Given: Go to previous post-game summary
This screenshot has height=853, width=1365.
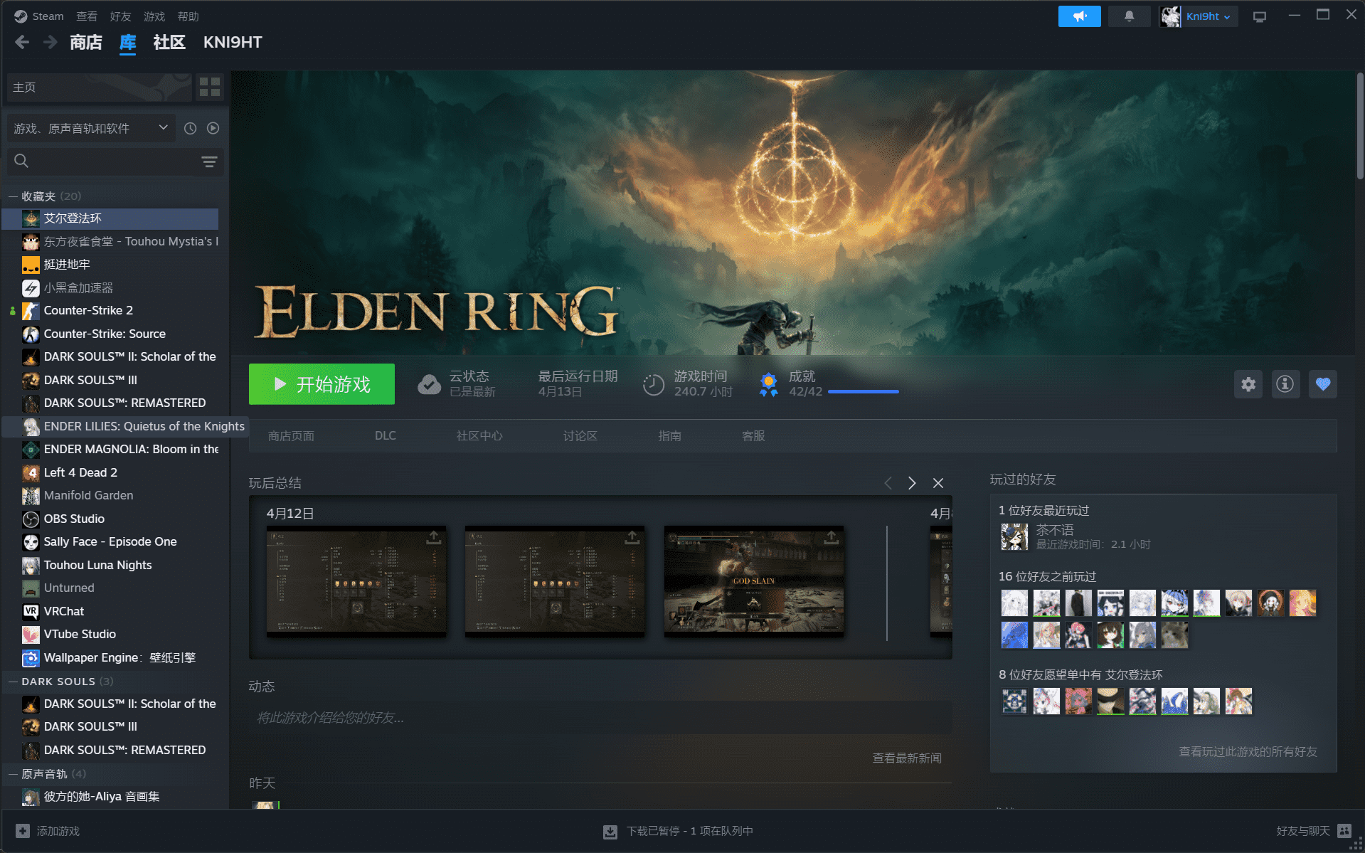Looking at the screenshot, I should [x=888, y=483].
